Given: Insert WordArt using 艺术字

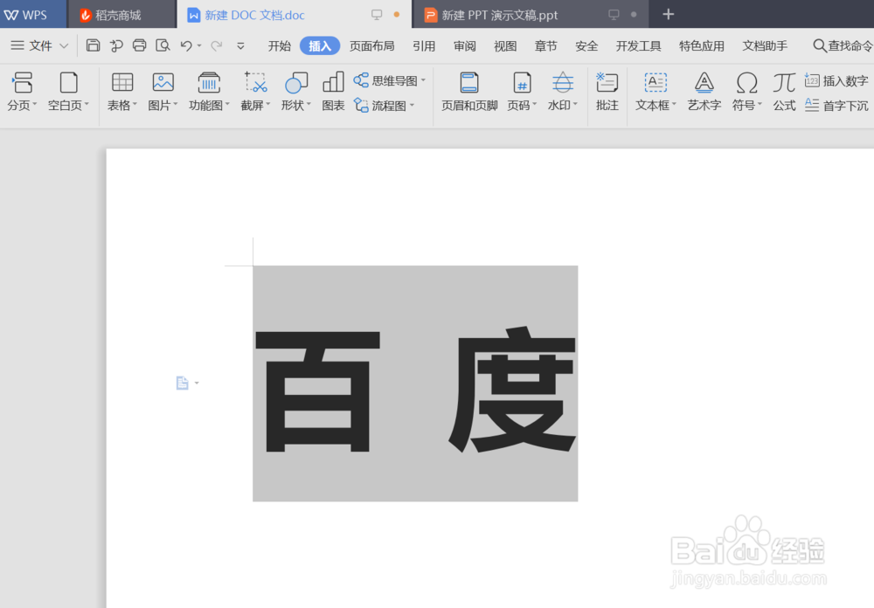Looking at the screenshot, I should coord(704,91).
